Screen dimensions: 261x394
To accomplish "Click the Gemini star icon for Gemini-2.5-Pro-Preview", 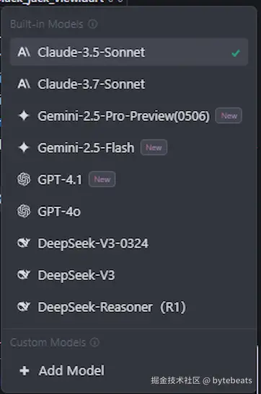I will [x=24, y=115].
